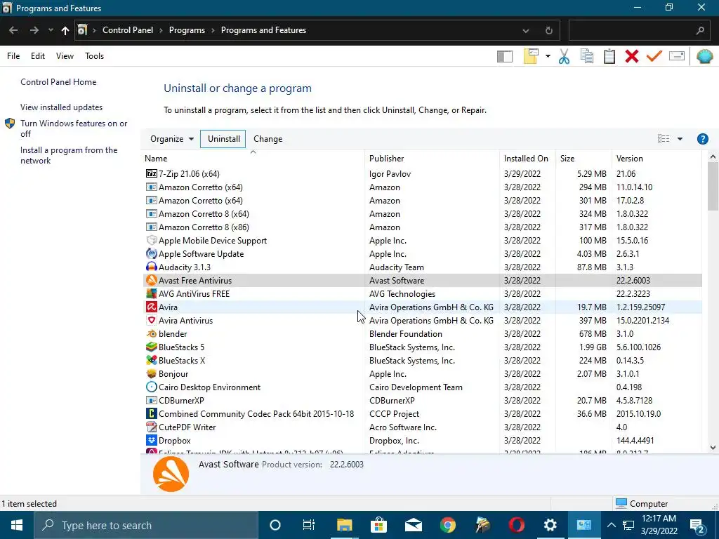Image resolution: width=719 pixels, height=539 pixels.
Task: Select the Avira Antivirus entry
Action: [422, 320]
